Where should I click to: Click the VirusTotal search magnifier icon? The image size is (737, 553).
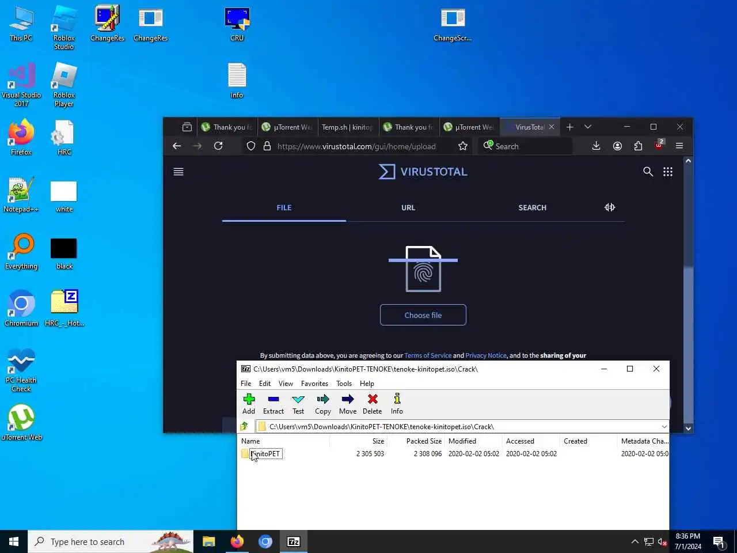(648, 172)
